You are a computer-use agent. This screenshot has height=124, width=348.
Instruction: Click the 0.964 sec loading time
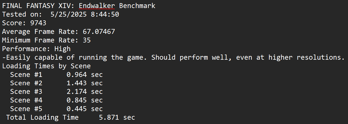[84, 75]
